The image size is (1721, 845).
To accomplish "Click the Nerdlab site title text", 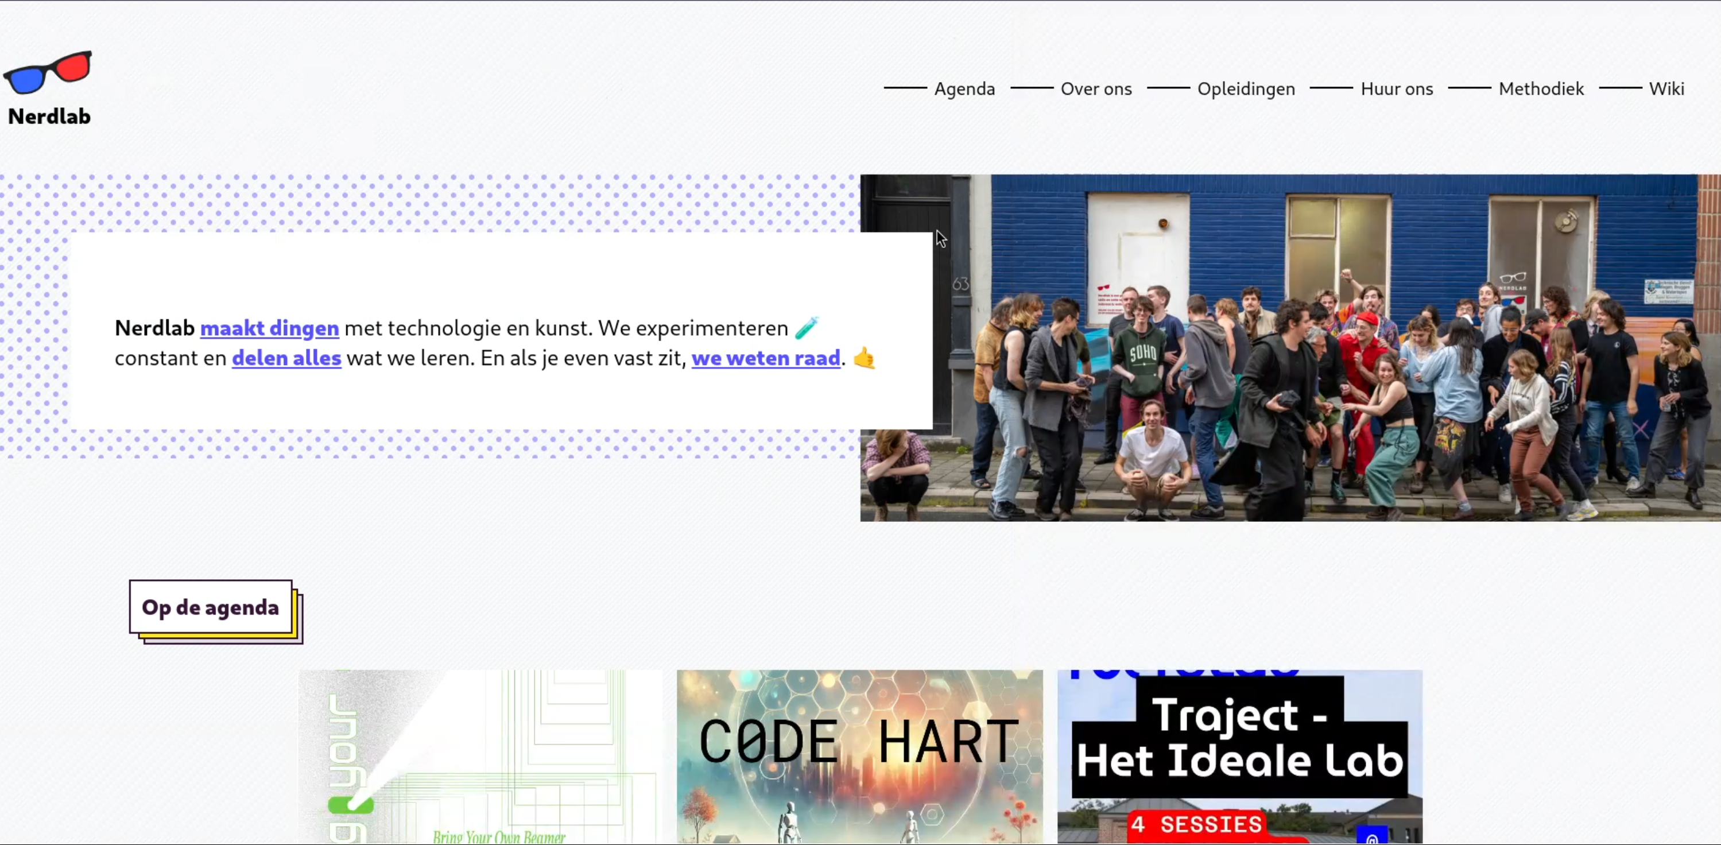I will click(49, 116).
